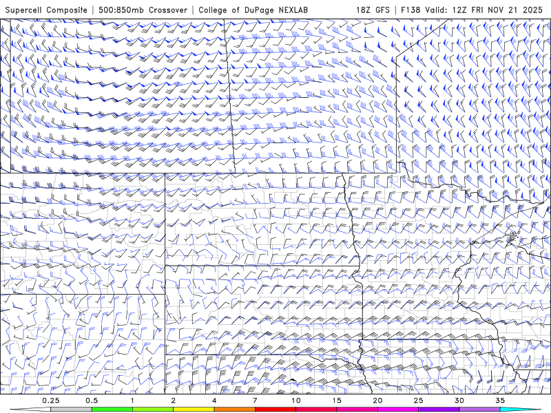551x413 pixels.
Task: Pick the green 0.5–1 legend swatch
Action: 112,410
